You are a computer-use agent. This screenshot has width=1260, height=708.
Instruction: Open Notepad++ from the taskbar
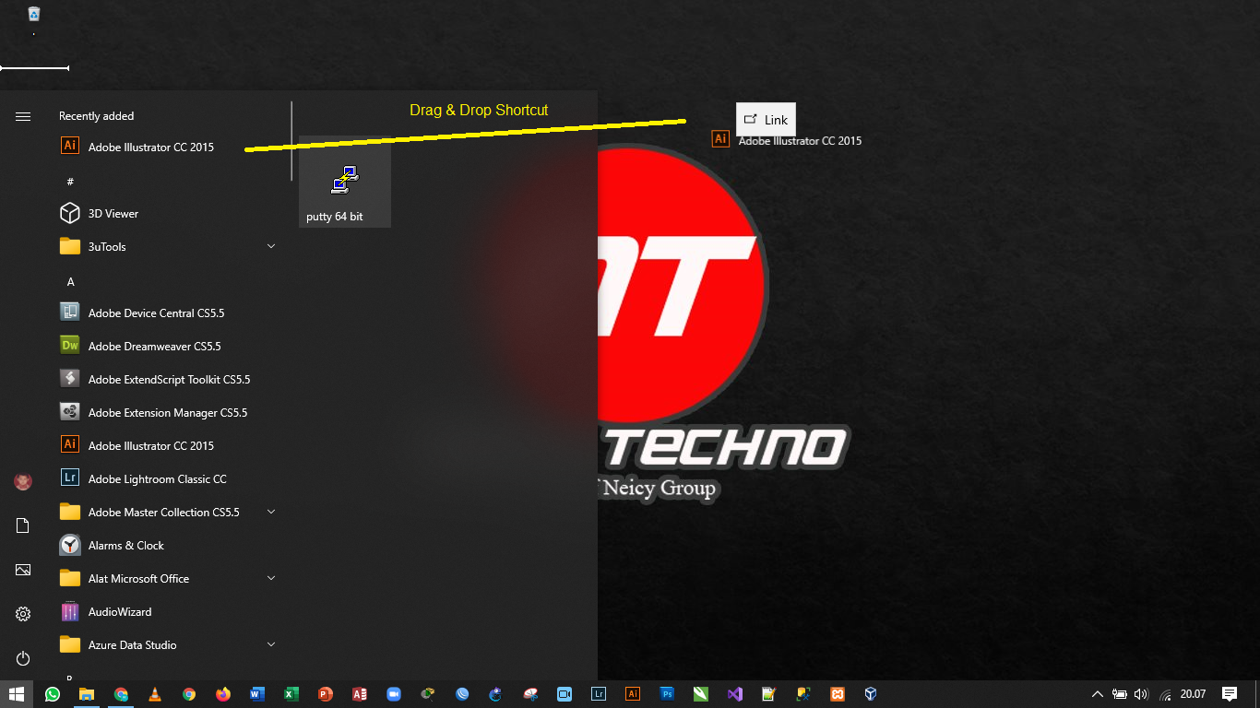pos(769,694)
